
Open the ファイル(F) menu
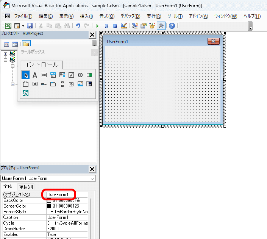[x=23, y=16]
